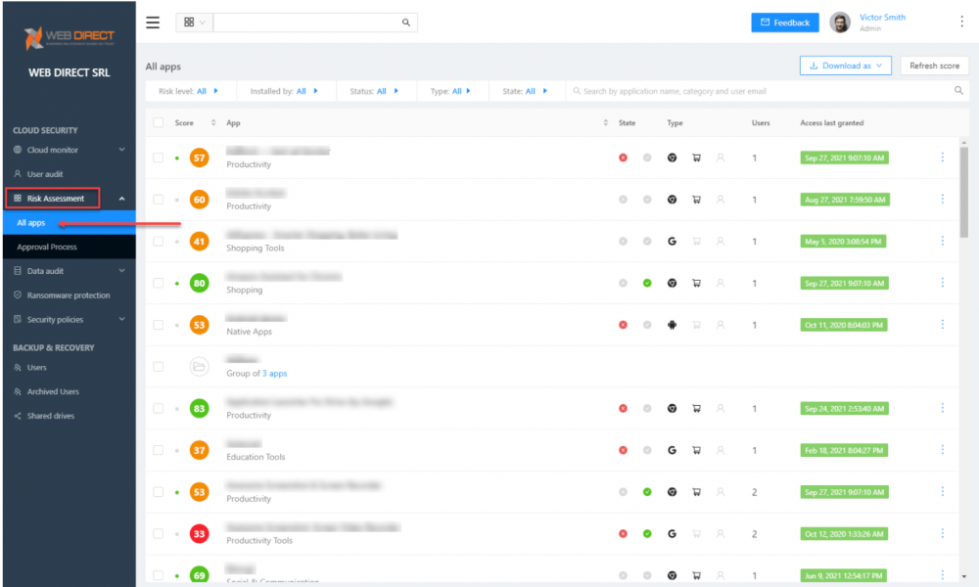
Task: Open the vertical dots menu beside Victor Smith
Action: [961, 22]
